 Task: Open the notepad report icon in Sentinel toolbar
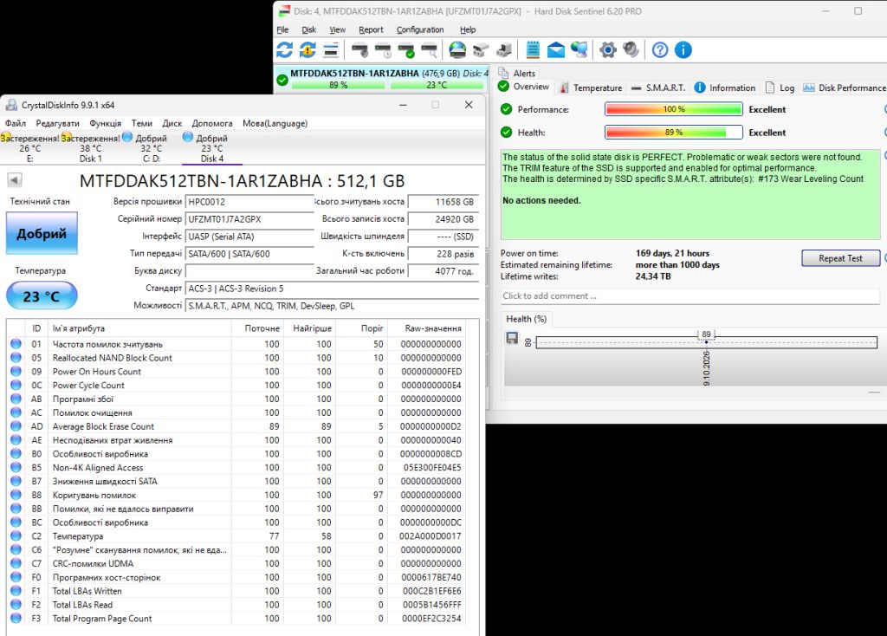pos(533,49)
